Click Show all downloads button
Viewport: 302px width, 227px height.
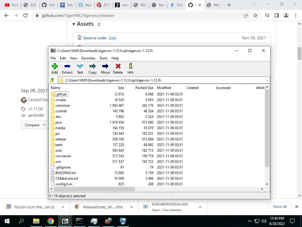point(280,207)
